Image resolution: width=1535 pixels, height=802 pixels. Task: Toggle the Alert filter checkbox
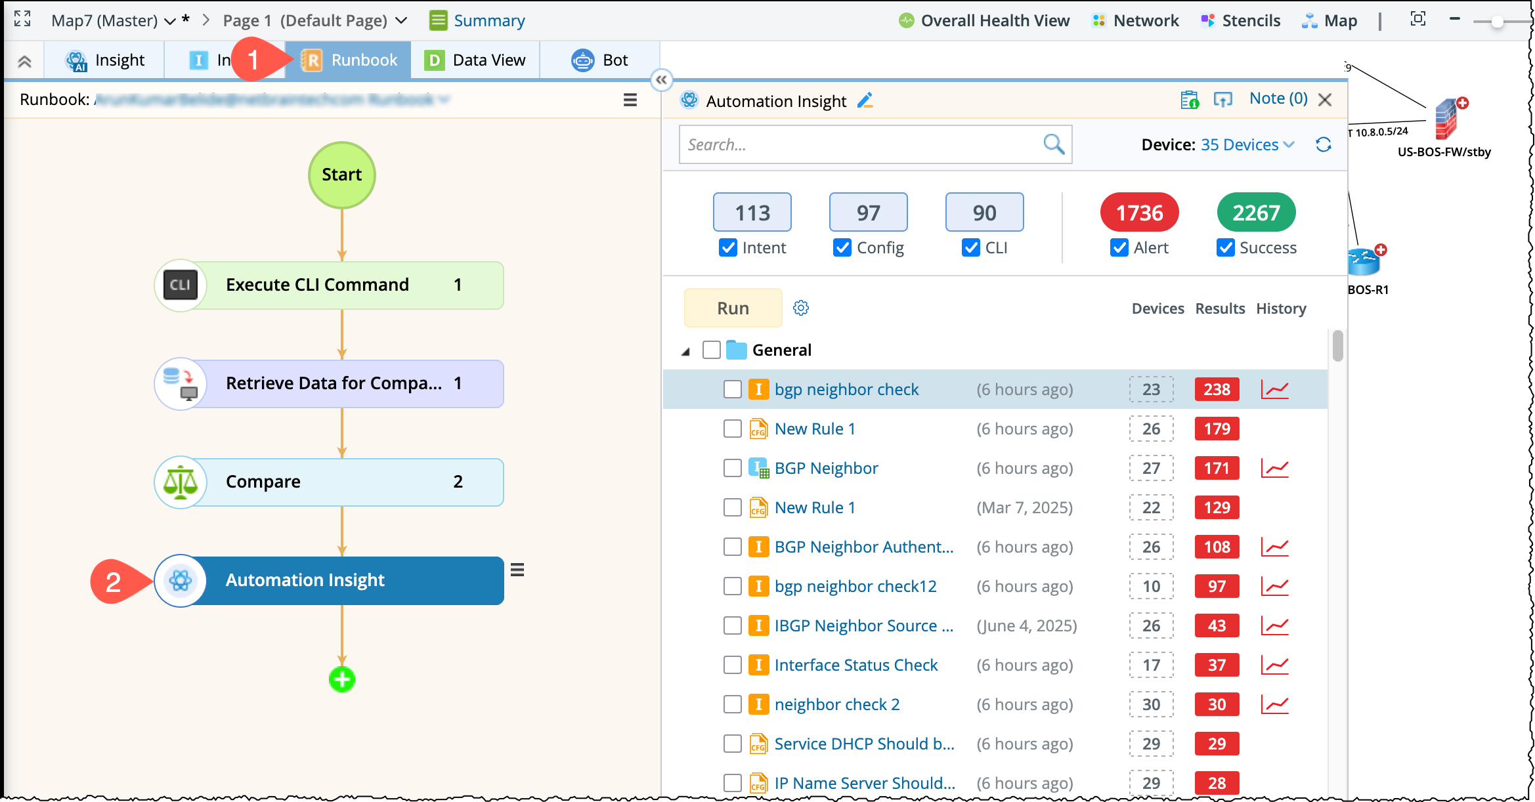(1119, 247)
